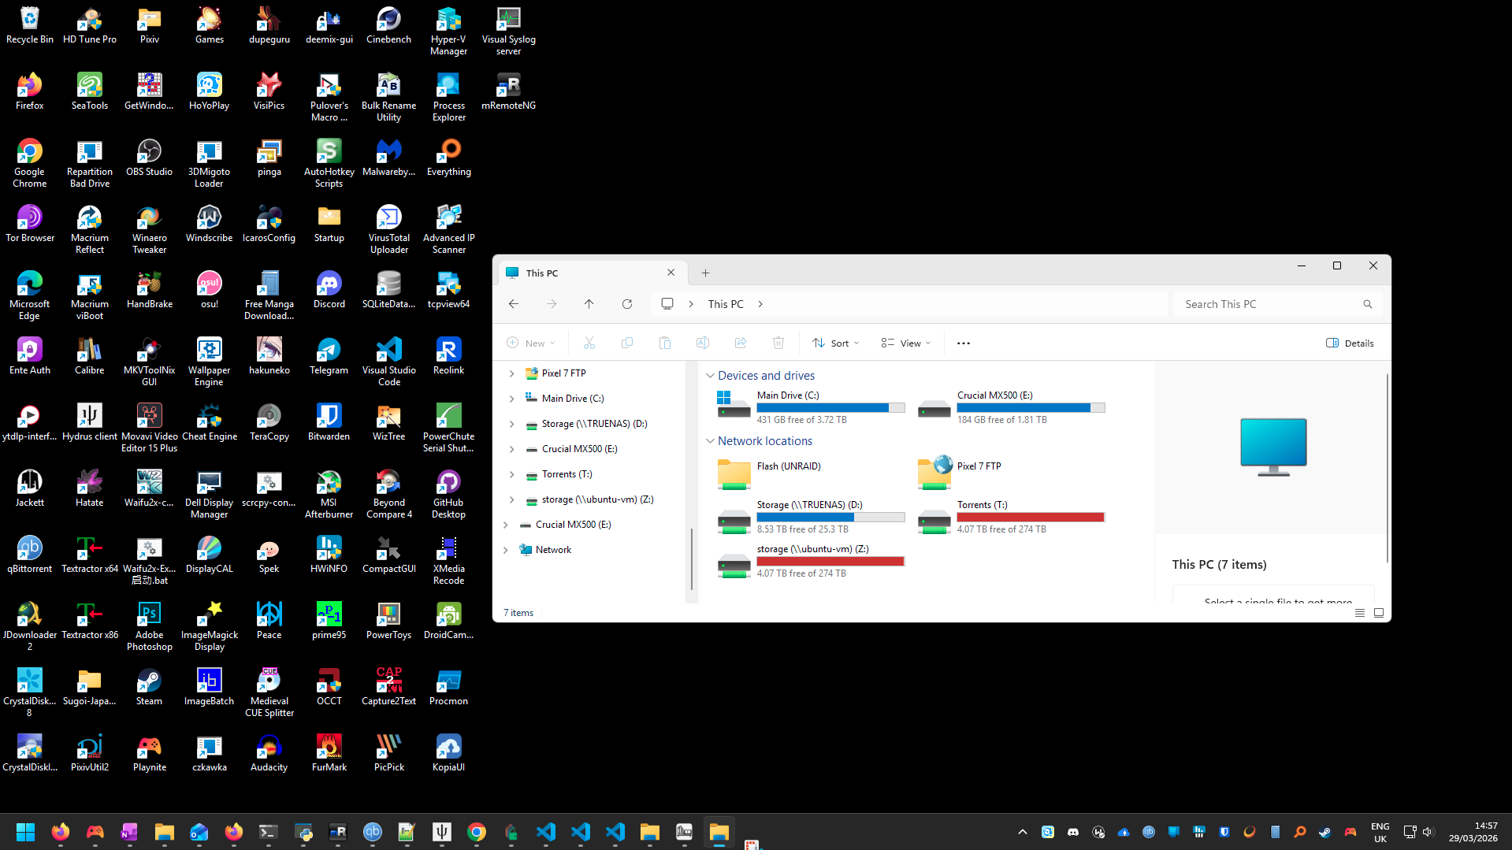This screenshot has height=850, width=1512.
Task: Open the Main Drive (C:) drive icon
Action: [x=734, y=405]
